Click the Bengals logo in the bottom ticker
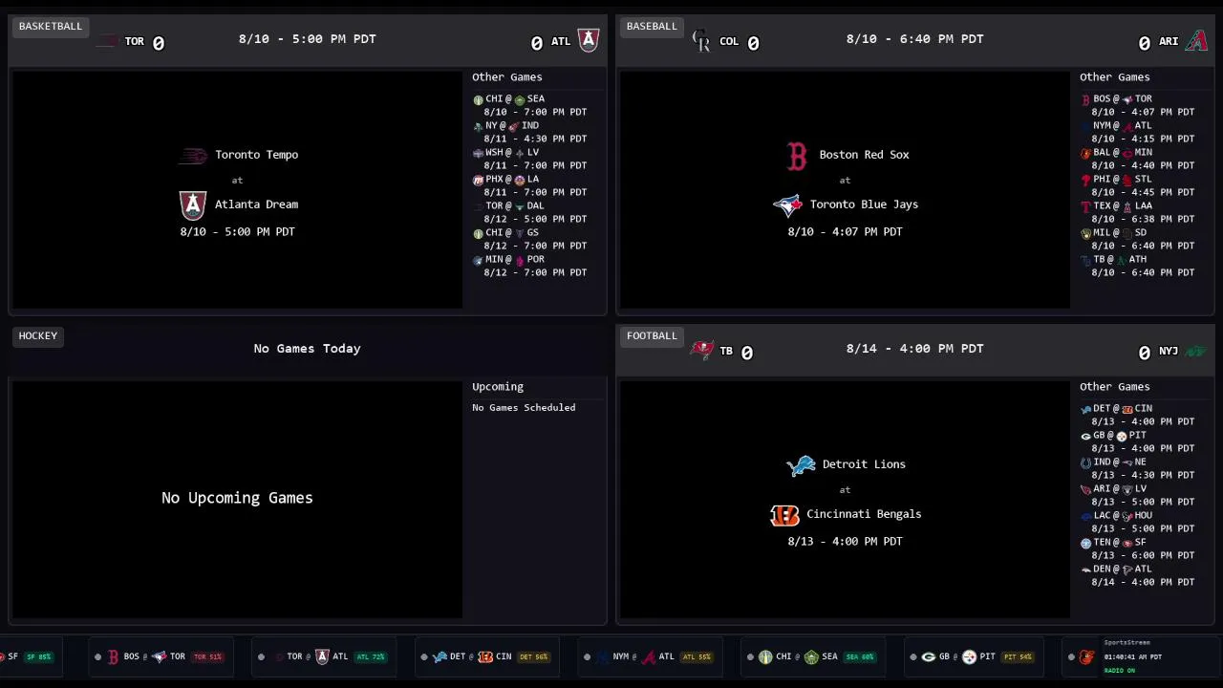Screen dimensions: 1223x688 pyautogui.click(x=485, y=657)
